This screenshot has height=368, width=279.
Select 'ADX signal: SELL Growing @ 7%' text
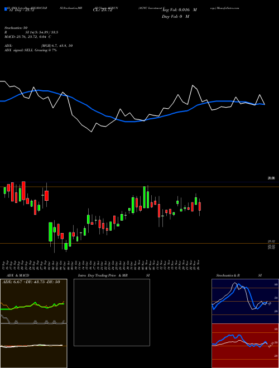(x=31, y=50)
